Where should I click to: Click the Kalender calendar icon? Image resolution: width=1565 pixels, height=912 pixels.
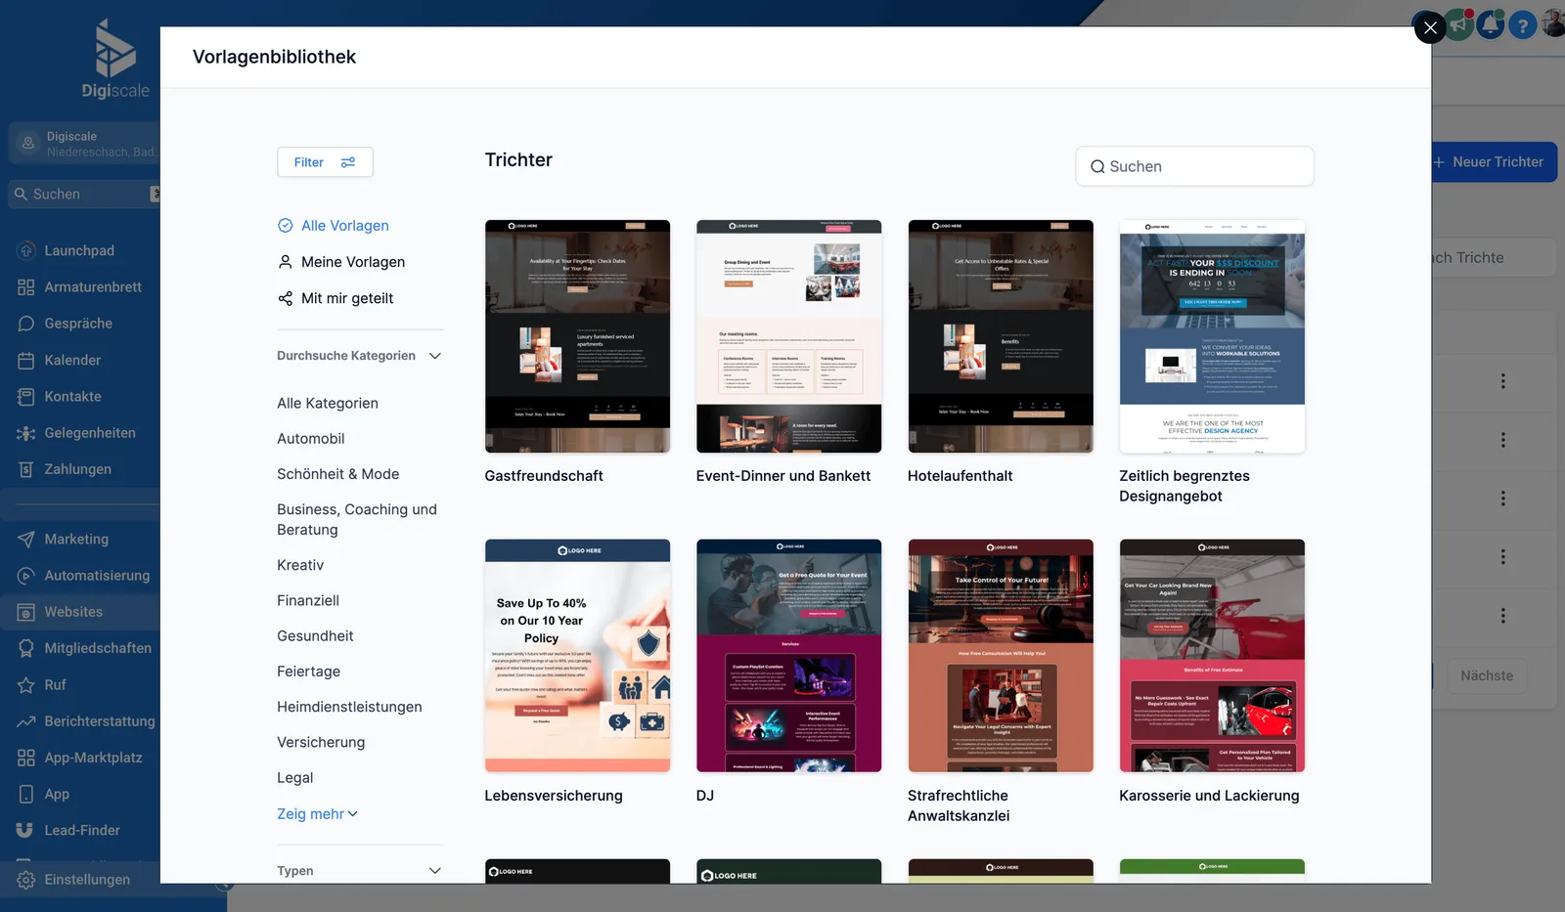pos(26,361)
